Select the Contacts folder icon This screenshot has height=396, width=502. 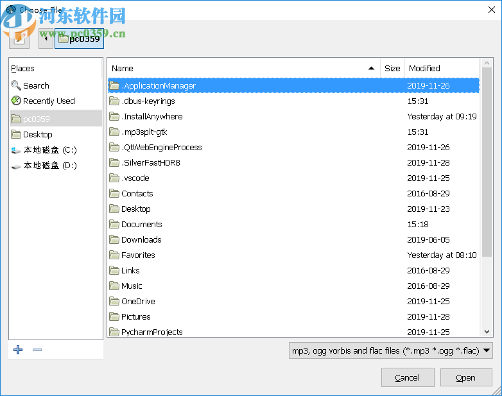114,193
